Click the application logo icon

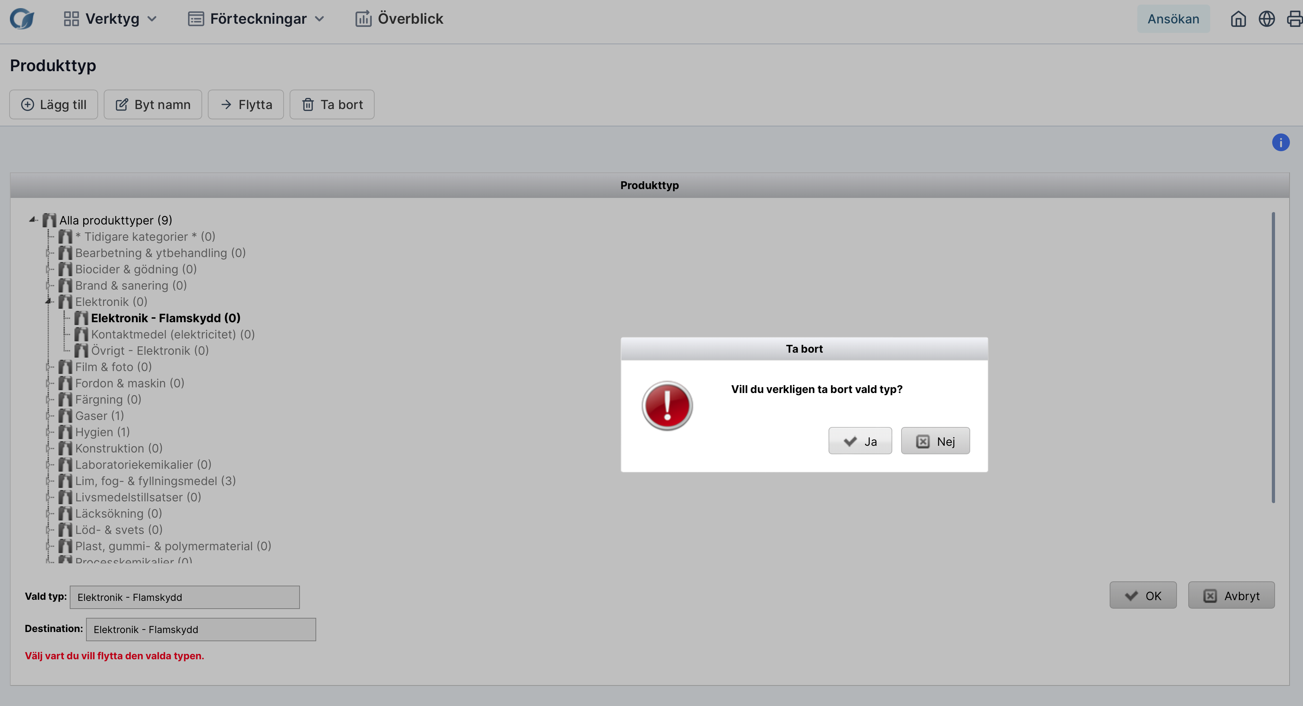22,19
